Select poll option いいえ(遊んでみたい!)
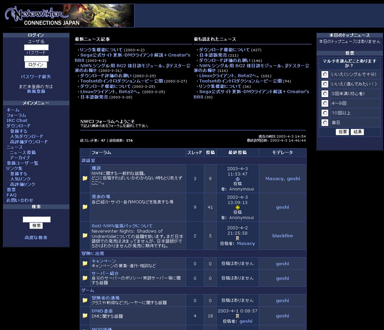 (325, 84)
